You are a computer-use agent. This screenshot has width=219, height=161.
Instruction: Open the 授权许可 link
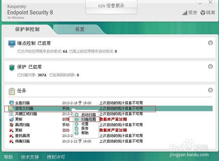click(x=56, y=157)
